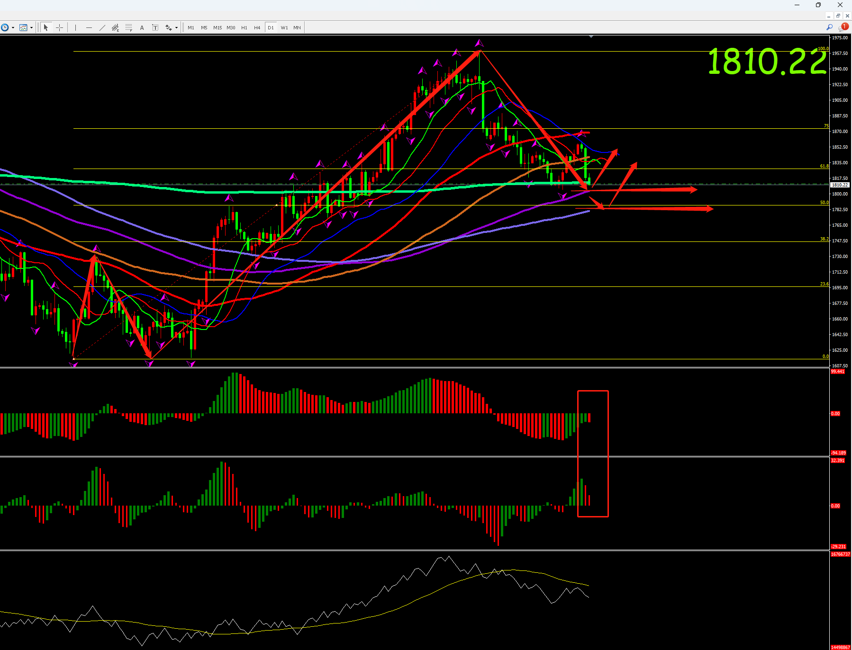Select the trendline drawing tool
This screenshot has height=650, width=852.
102,27
